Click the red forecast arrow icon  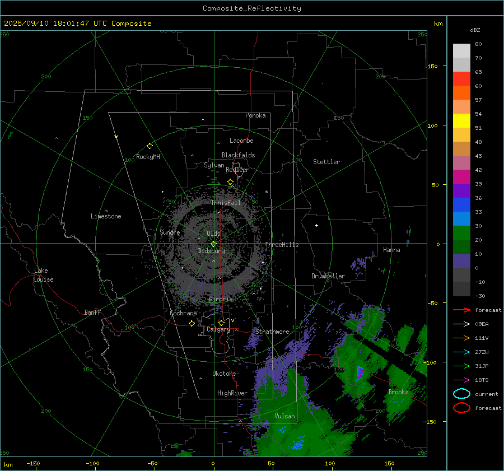tap(461, 310)
